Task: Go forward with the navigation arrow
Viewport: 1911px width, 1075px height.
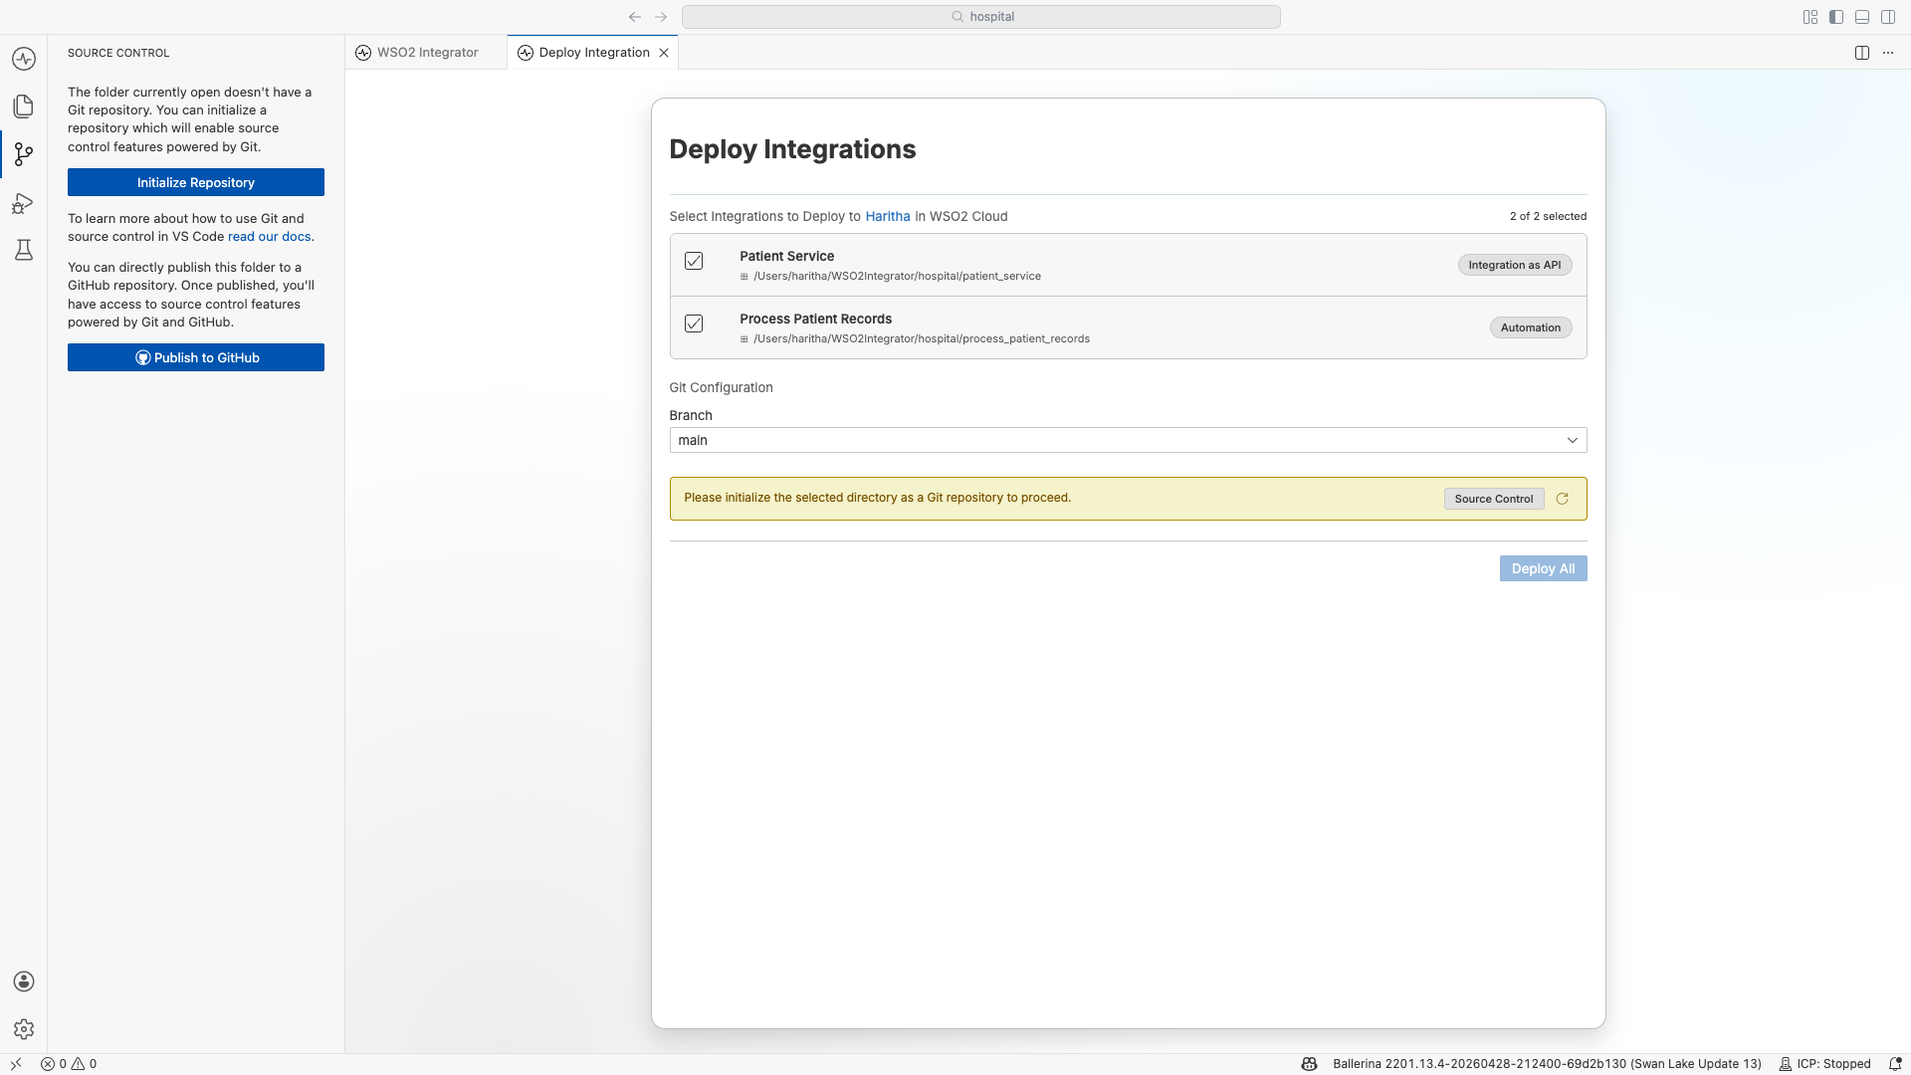Action: (x=661, y=17)
